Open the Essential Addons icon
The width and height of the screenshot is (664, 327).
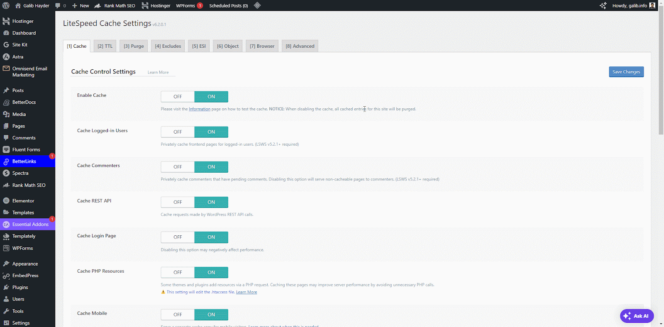click(6, 225)
